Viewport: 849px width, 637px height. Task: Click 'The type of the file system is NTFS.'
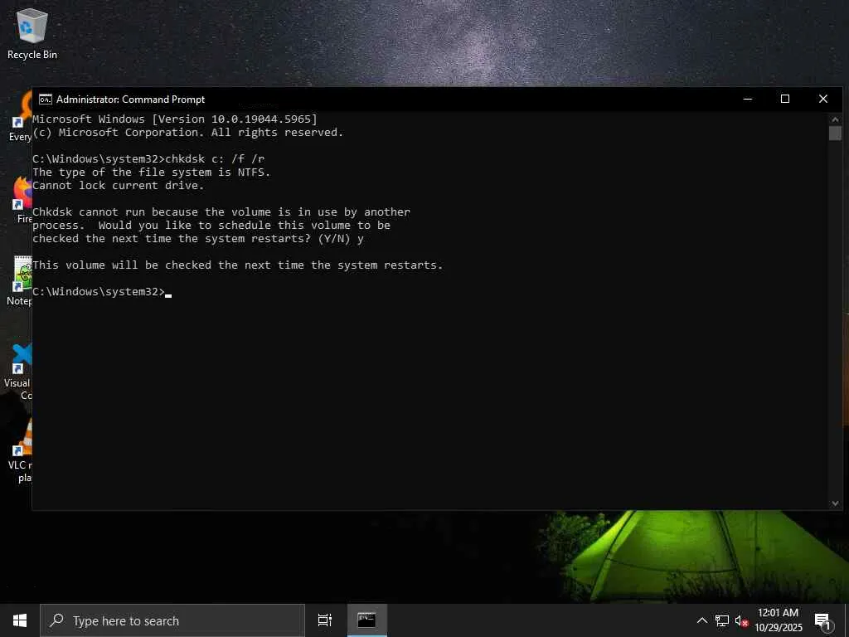point(151,173)
